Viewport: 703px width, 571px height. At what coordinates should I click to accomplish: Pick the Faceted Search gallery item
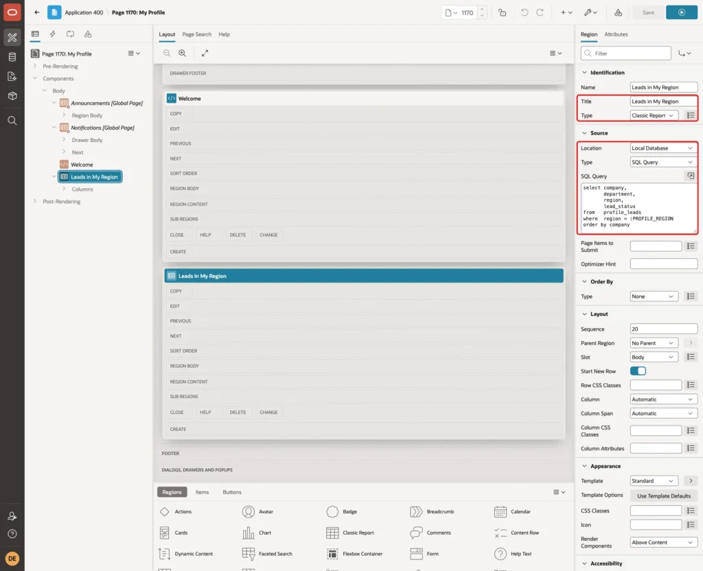(x=267, y=554)
